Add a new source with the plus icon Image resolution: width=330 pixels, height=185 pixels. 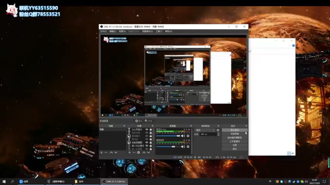[130, 153]
